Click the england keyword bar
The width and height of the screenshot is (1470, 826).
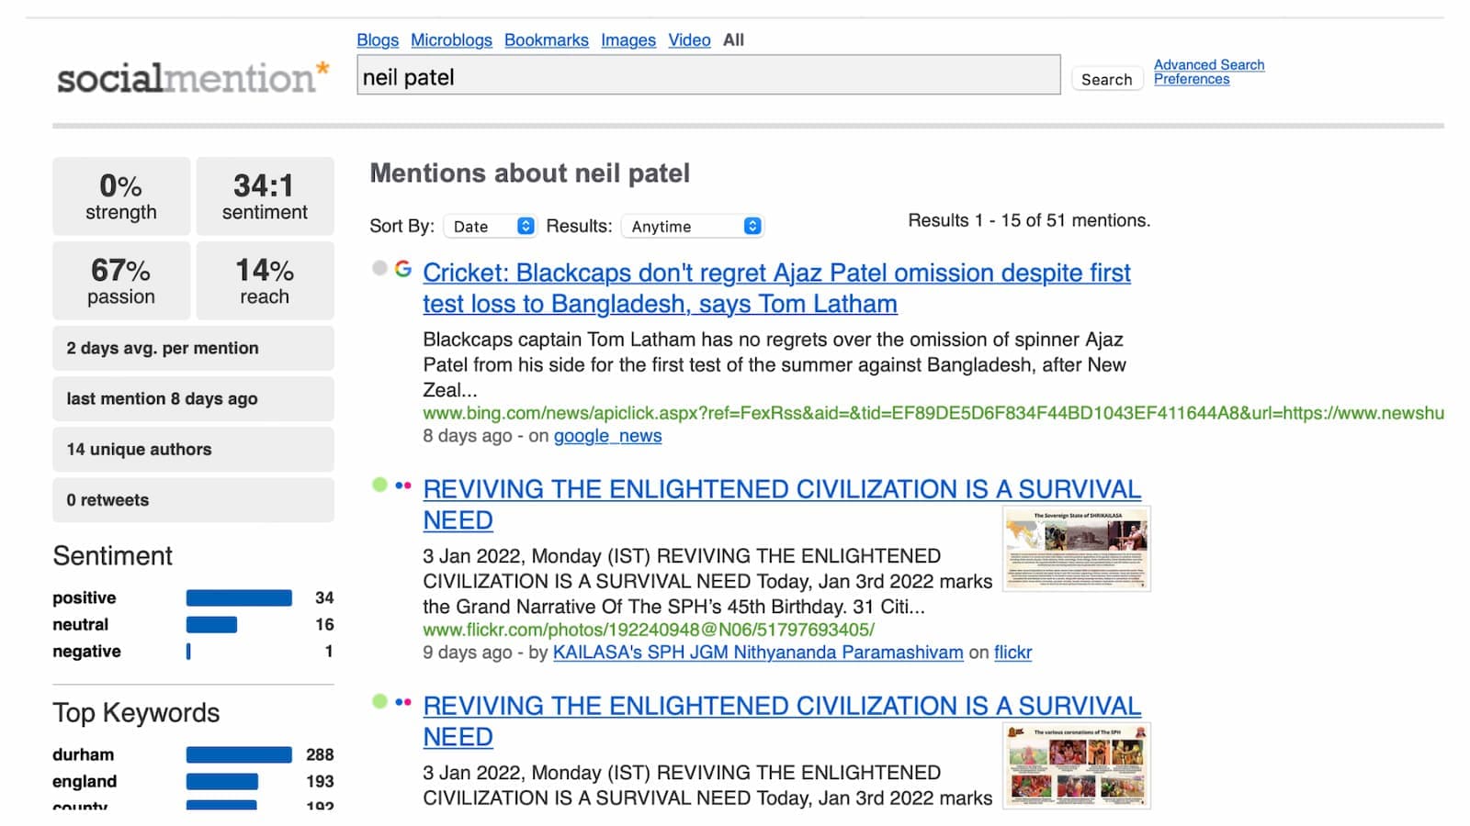tap(221, 782)
